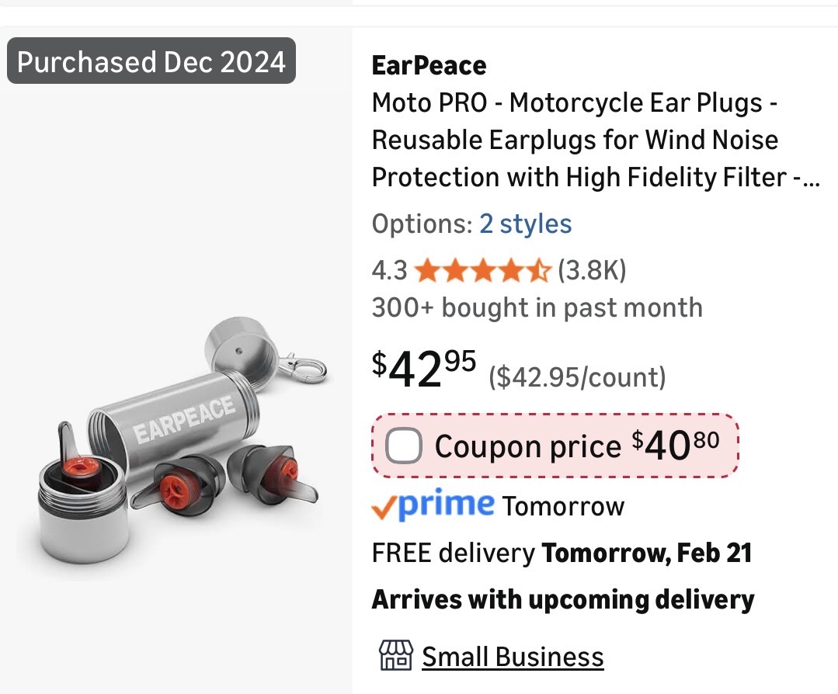The width and height of the screenshot is (838, 694).
Task: Click the FREE delivery Tomorrow, Feb 21 text
Action: (562, 553)
